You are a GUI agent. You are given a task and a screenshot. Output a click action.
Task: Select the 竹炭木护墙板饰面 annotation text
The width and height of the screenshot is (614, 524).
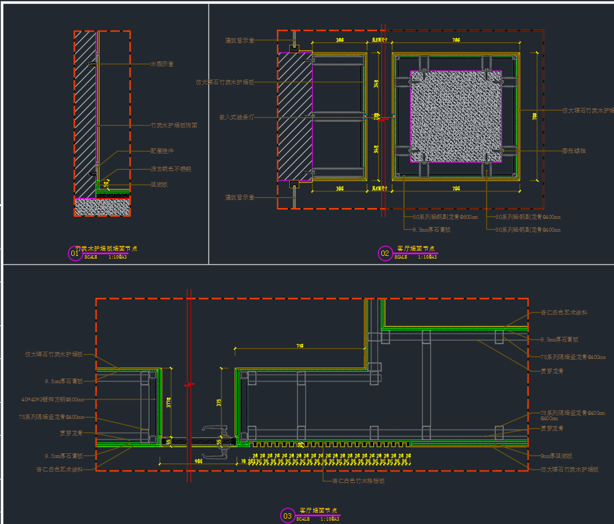coord(174,125)
